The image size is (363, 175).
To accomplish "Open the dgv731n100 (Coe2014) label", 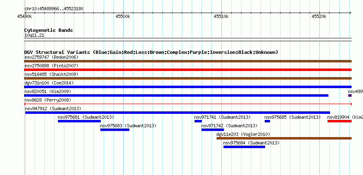I will point(49,83).
